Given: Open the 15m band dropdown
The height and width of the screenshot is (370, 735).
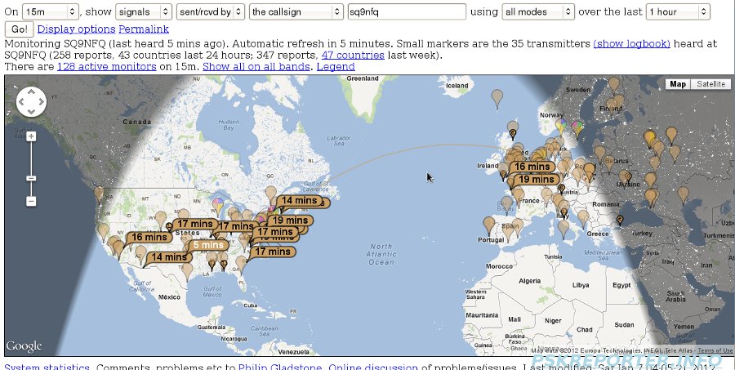Looking at the screenshot, I should click(x=50, y=11).
